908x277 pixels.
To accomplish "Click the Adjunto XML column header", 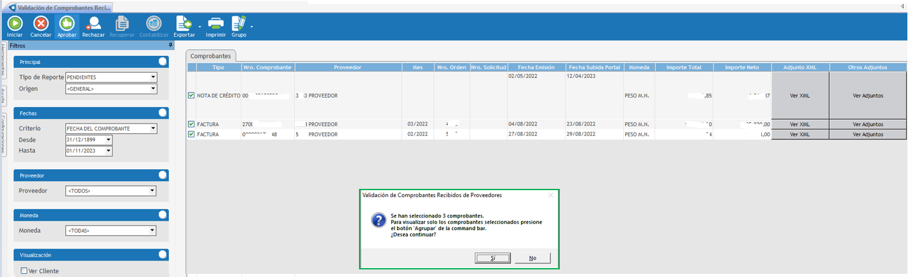I will tap(800, 67).
